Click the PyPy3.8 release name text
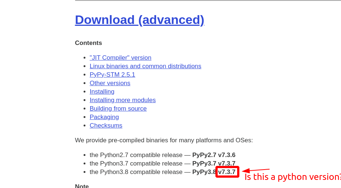The image size is (341, 188). 204,172
